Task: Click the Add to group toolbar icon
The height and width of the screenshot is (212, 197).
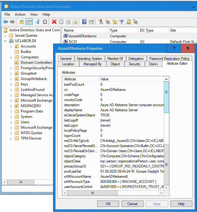Action: 135,22
